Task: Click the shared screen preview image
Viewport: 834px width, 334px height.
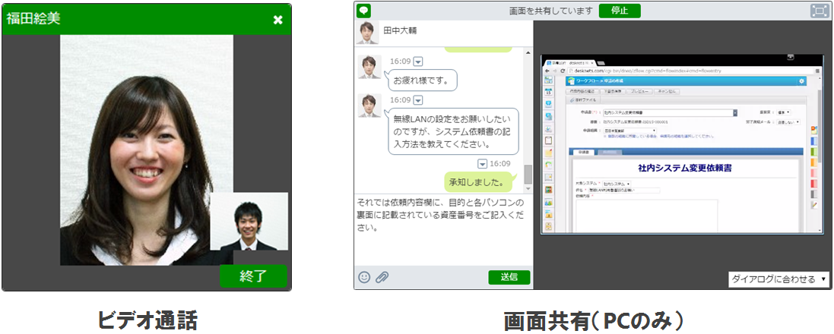Action: (x=681, y=144)
